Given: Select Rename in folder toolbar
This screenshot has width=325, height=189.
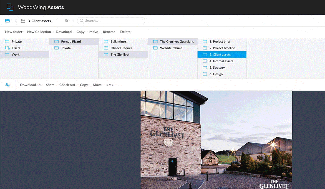Looking at the screenshot, I should click(x=109, y=32).
